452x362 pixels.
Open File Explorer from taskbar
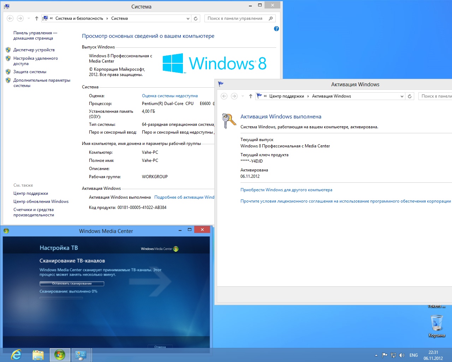coord(38,355)
